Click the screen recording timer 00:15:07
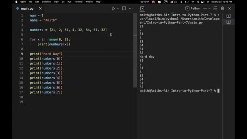The height and width of the screenshot is (139, 247). (x=145, y=2)
